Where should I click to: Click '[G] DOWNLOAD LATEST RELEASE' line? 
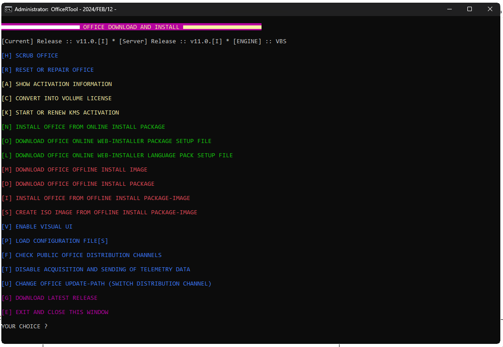pos(49,298)
